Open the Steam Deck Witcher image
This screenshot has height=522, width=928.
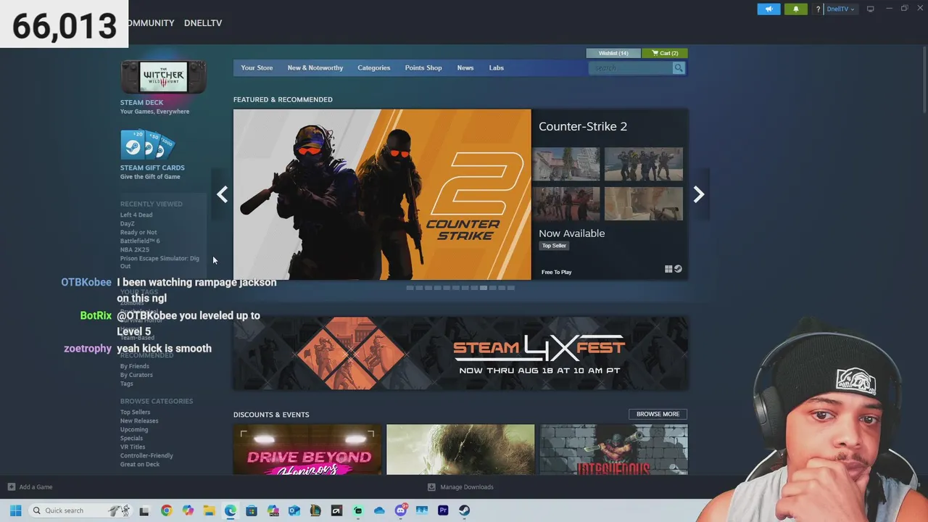click(163, 77)
